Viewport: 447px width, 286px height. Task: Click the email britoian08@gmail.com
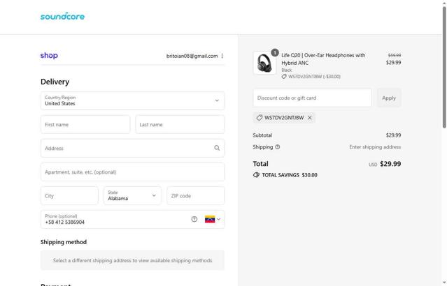192,56
